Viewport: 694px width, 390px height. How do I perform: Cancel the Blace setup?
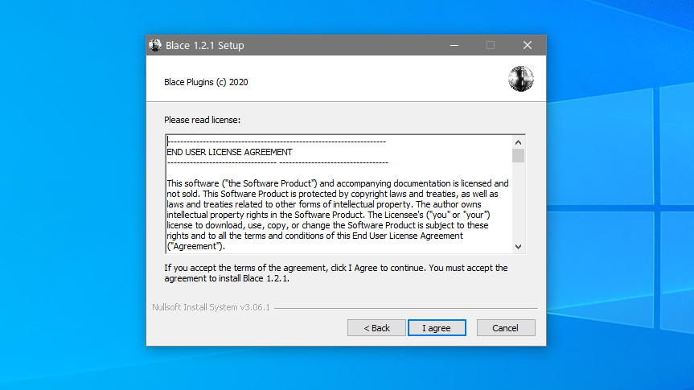(506, 328)
